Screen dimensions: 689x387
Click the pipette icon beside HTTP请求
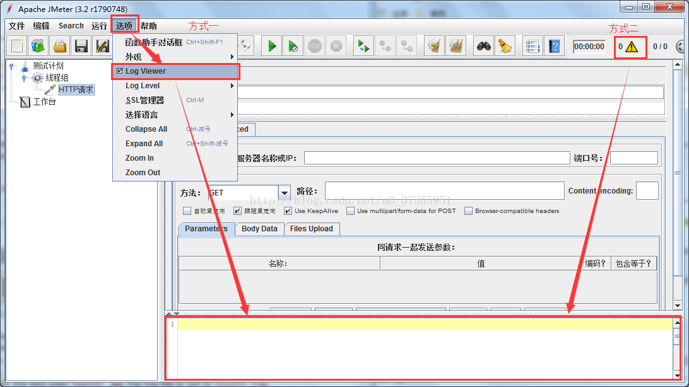point(50,90)
